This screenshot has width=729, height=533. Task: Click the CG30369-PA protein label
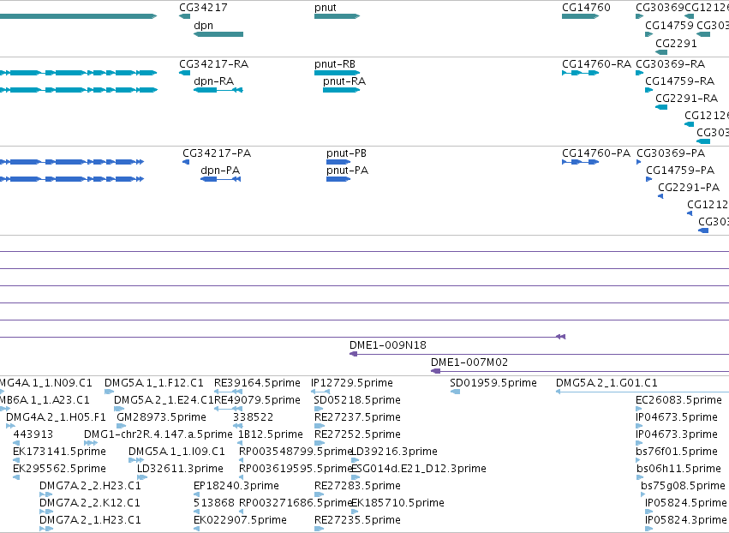pos(671,153)
